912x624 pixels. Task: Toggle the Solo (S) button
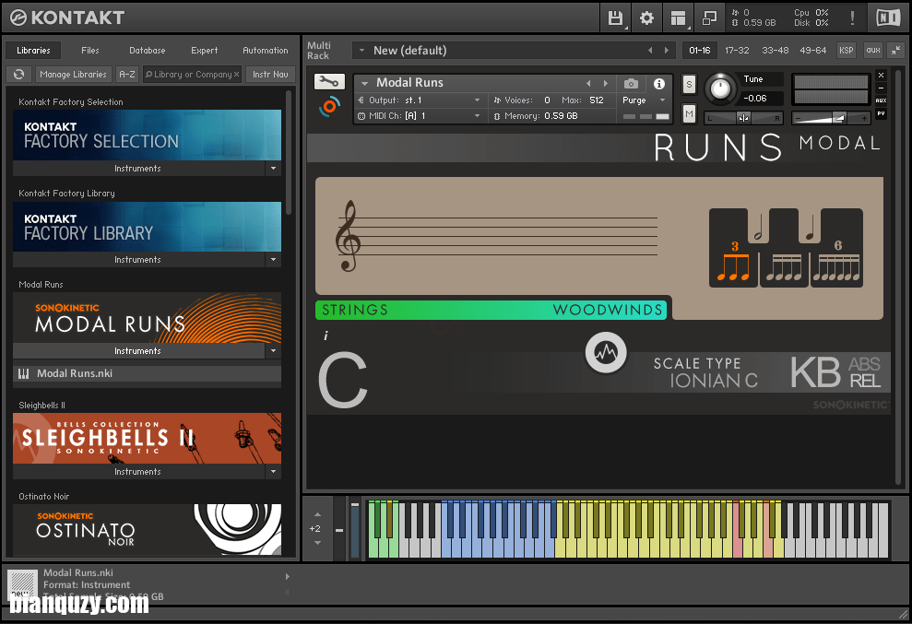coord(689,85)
